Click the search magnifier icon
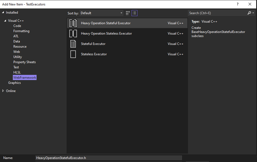Image resolution: width=257 pixels, height=162 pixels. coord(249,13)
